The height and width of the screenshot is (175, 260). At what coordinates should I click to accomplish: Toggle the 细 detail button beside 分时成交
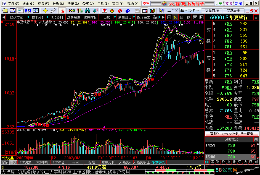256,139
